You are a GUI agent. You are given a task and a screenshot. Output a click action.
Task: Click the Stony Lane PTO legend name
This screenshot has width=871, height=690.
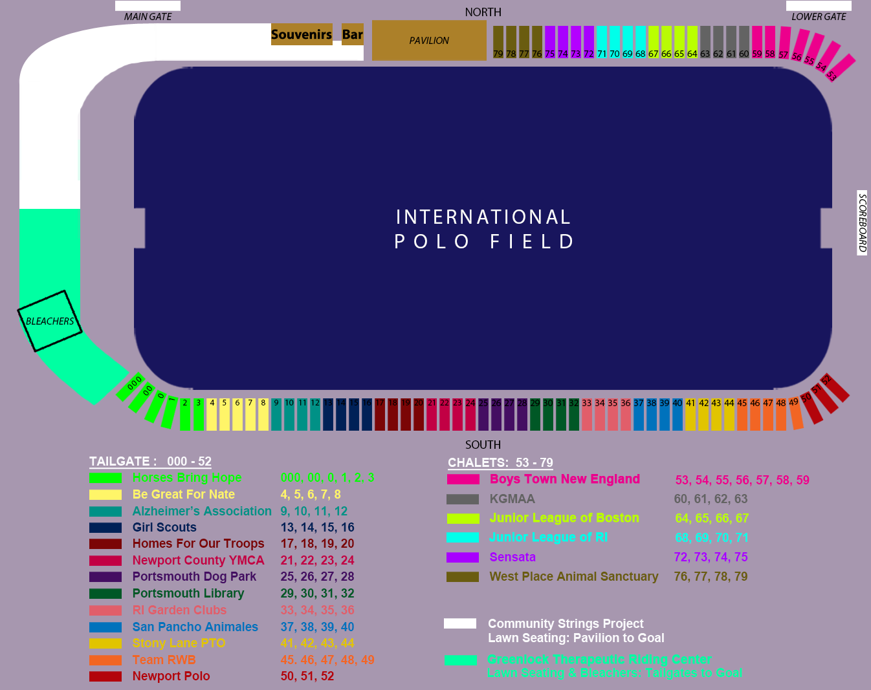point(179,643)
